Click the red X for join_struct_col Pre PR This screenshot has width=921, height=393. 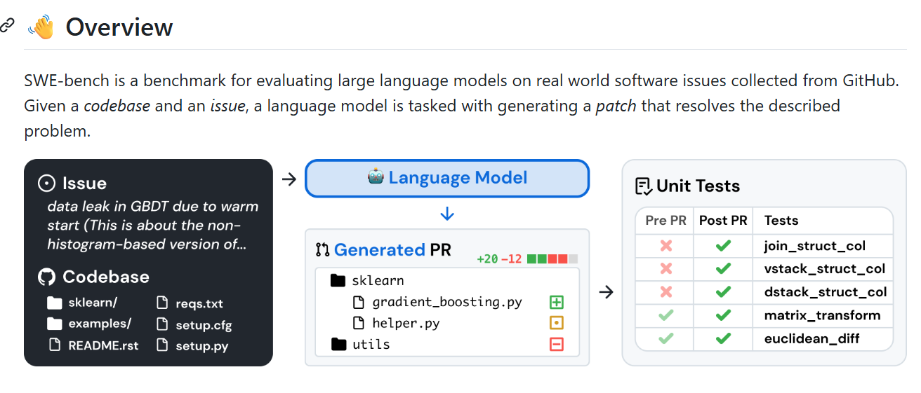point(666,246)
